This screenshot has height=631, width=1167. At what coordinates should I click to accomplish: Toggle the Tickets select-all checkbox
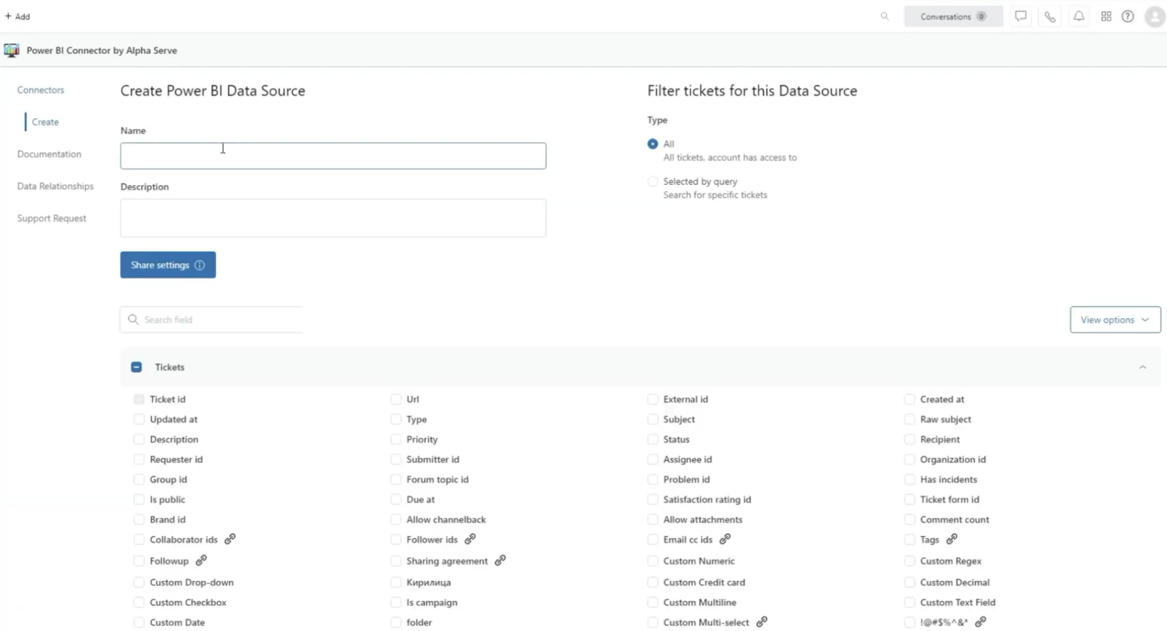coord(136,367)
